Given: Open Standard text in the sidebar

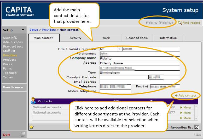Looking at the screenshot, I should pos(13,46).
